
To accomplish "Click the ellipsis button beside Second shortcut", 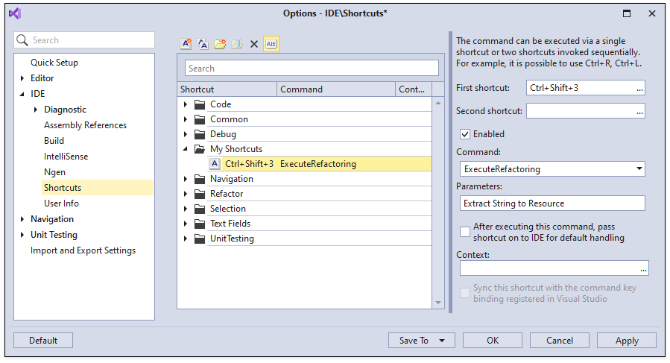I will click(639, 111).
